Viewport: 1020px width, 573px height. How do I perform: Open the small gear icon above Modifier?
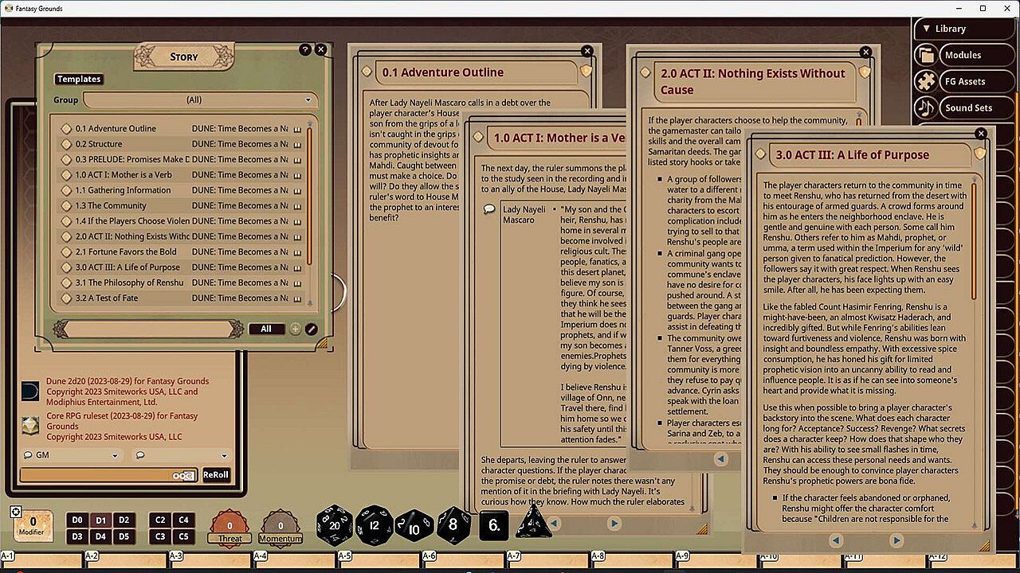(15, 512)
